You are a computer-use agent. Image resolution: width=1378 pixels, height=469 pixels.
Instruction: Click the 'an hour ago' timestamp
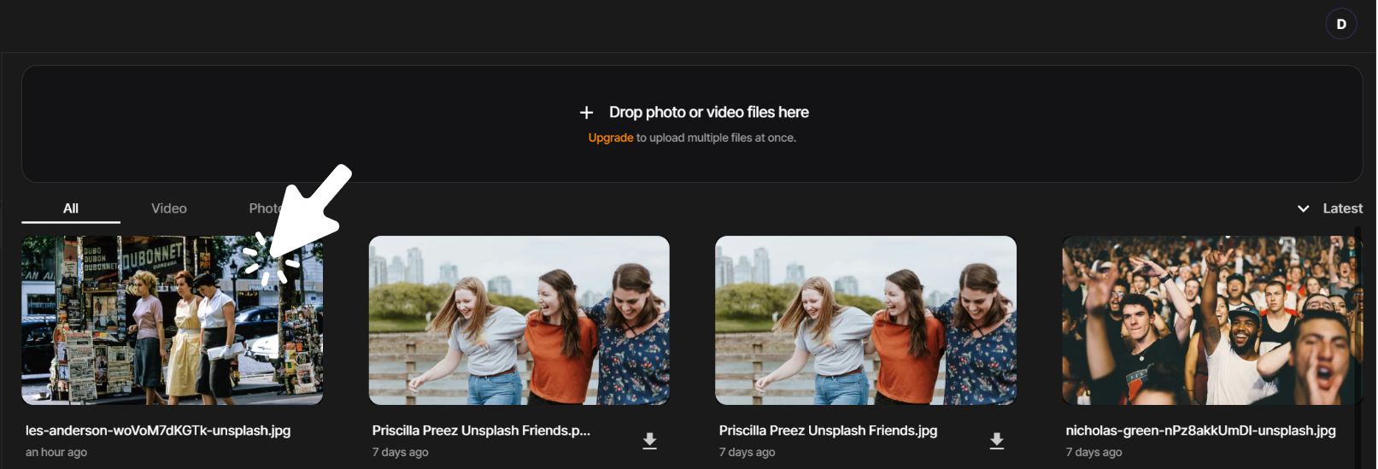pyautogui.click(x=56, y=453)
